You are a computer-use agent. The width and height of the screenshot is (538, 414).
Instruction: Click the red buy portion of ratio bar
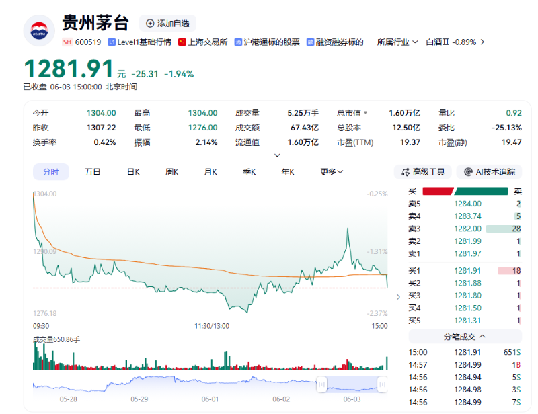(438, 191)
